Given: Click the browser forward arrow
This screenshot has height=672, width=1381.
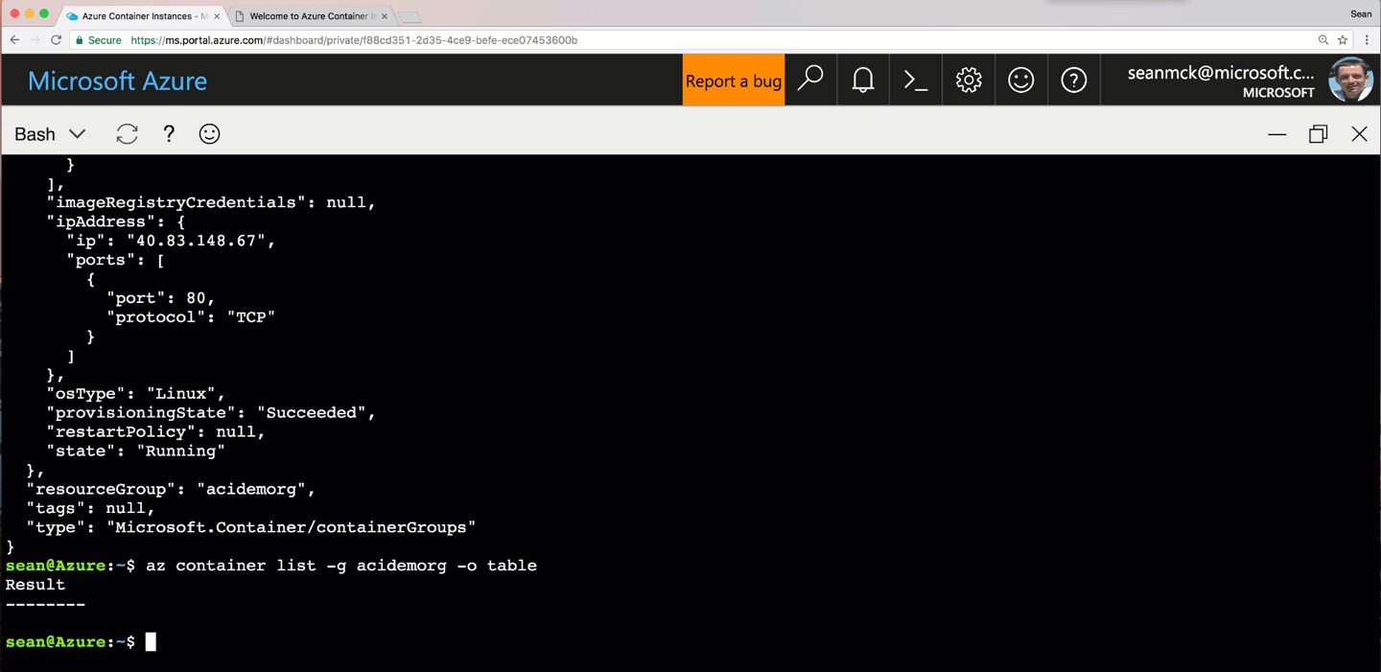Looking at the screenshot, I should click(35, 40).
